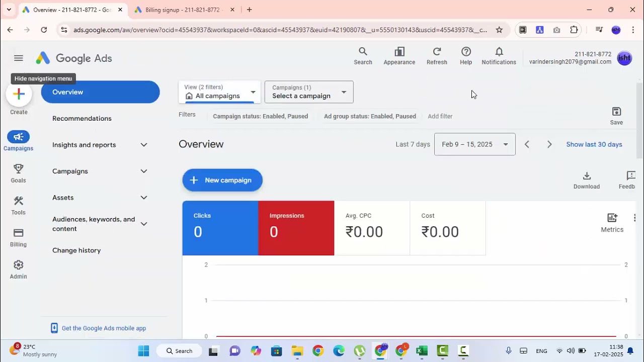This screenshot has height=362, width=644.
Task: Click the New campaign button
Action: 222,180
